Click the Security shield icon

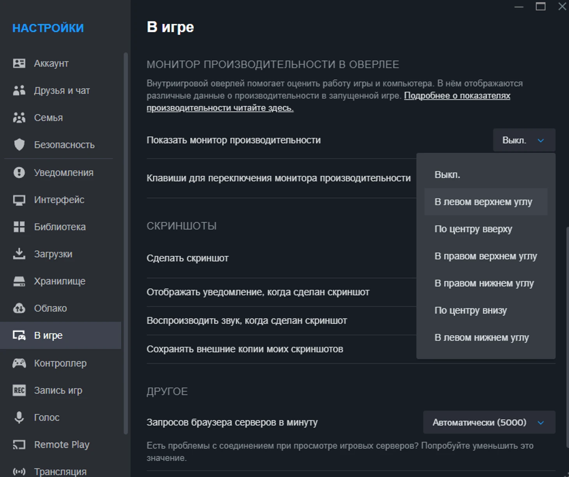[x=19, y=145]
